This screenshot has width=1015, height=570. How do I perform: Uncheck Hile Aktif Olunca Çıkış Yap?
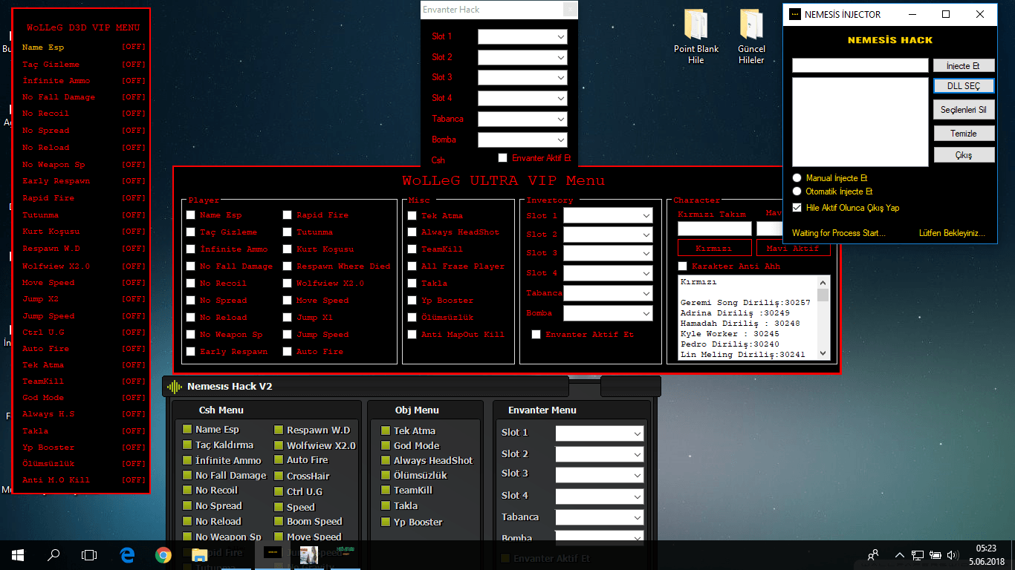[797, 208]
